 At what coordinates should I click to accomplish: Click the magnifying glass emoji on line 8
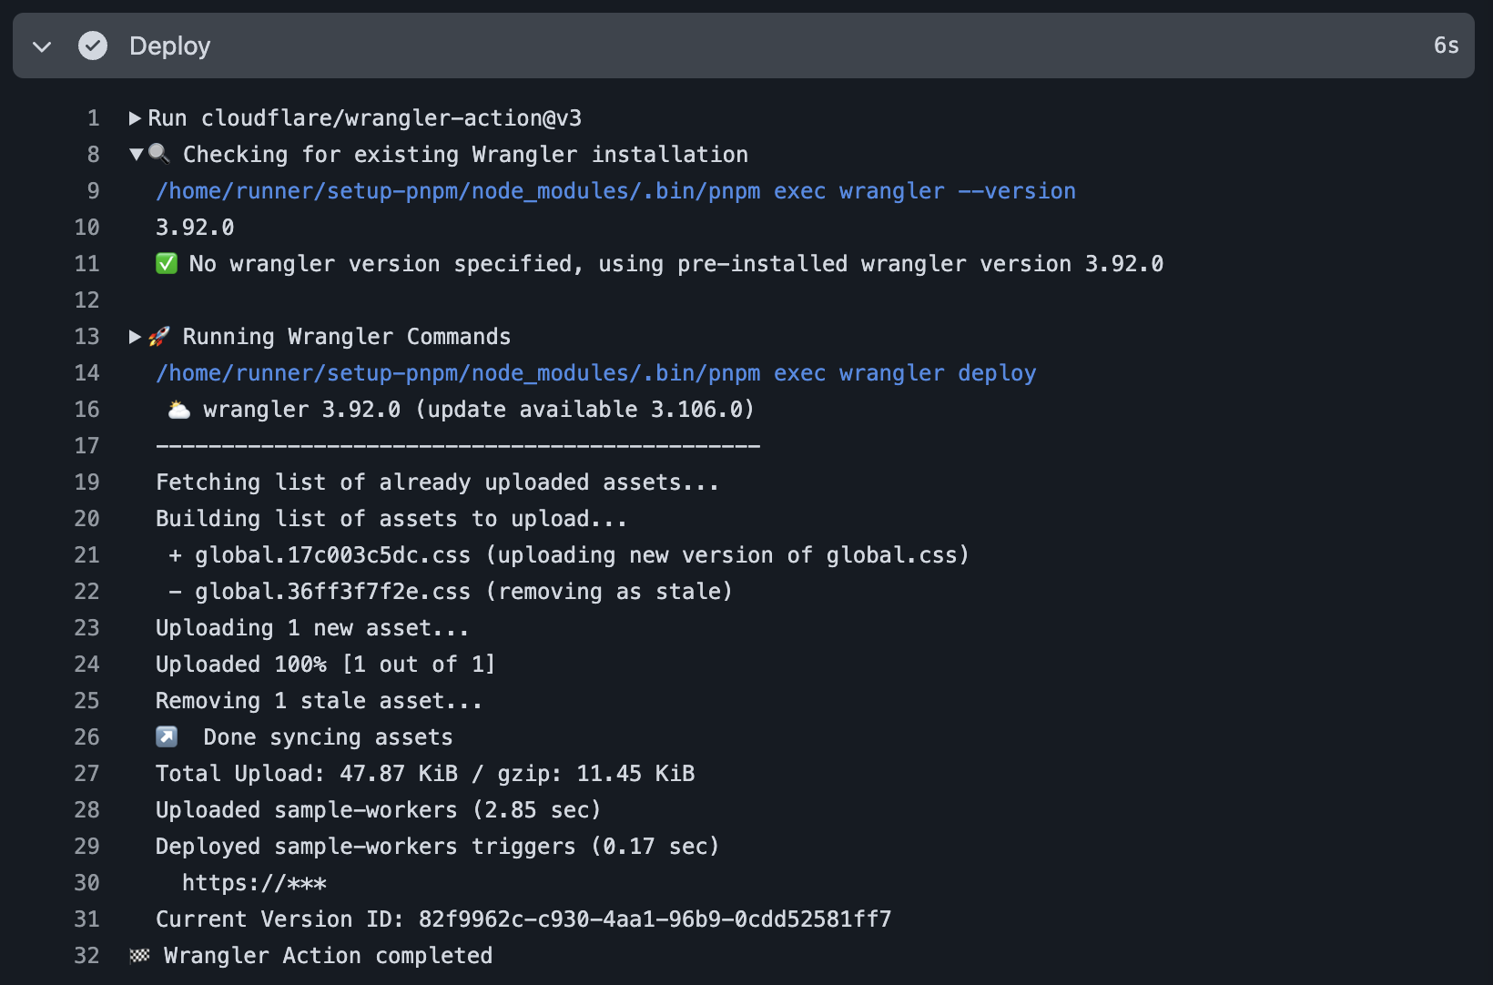[159, 154]
